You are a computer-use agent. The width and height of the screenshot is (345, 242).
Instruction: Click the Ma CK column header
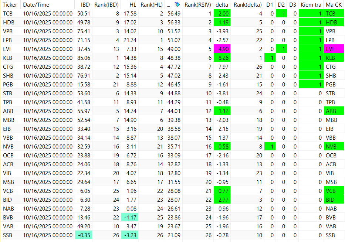334,4
